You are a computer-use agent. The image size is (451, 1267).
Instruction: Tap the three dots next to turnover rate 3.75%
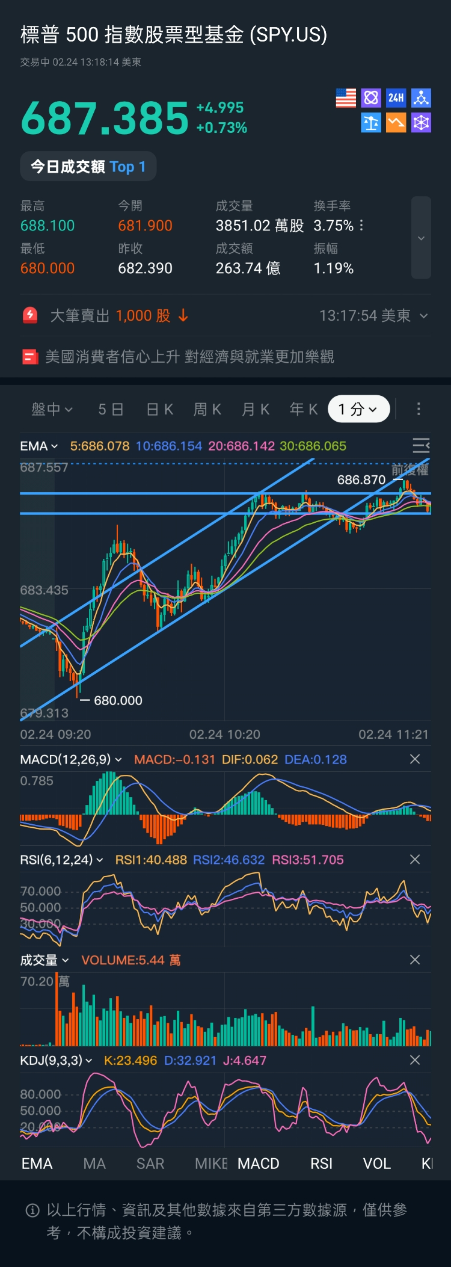pyautogui.click(x=361, y=226)
